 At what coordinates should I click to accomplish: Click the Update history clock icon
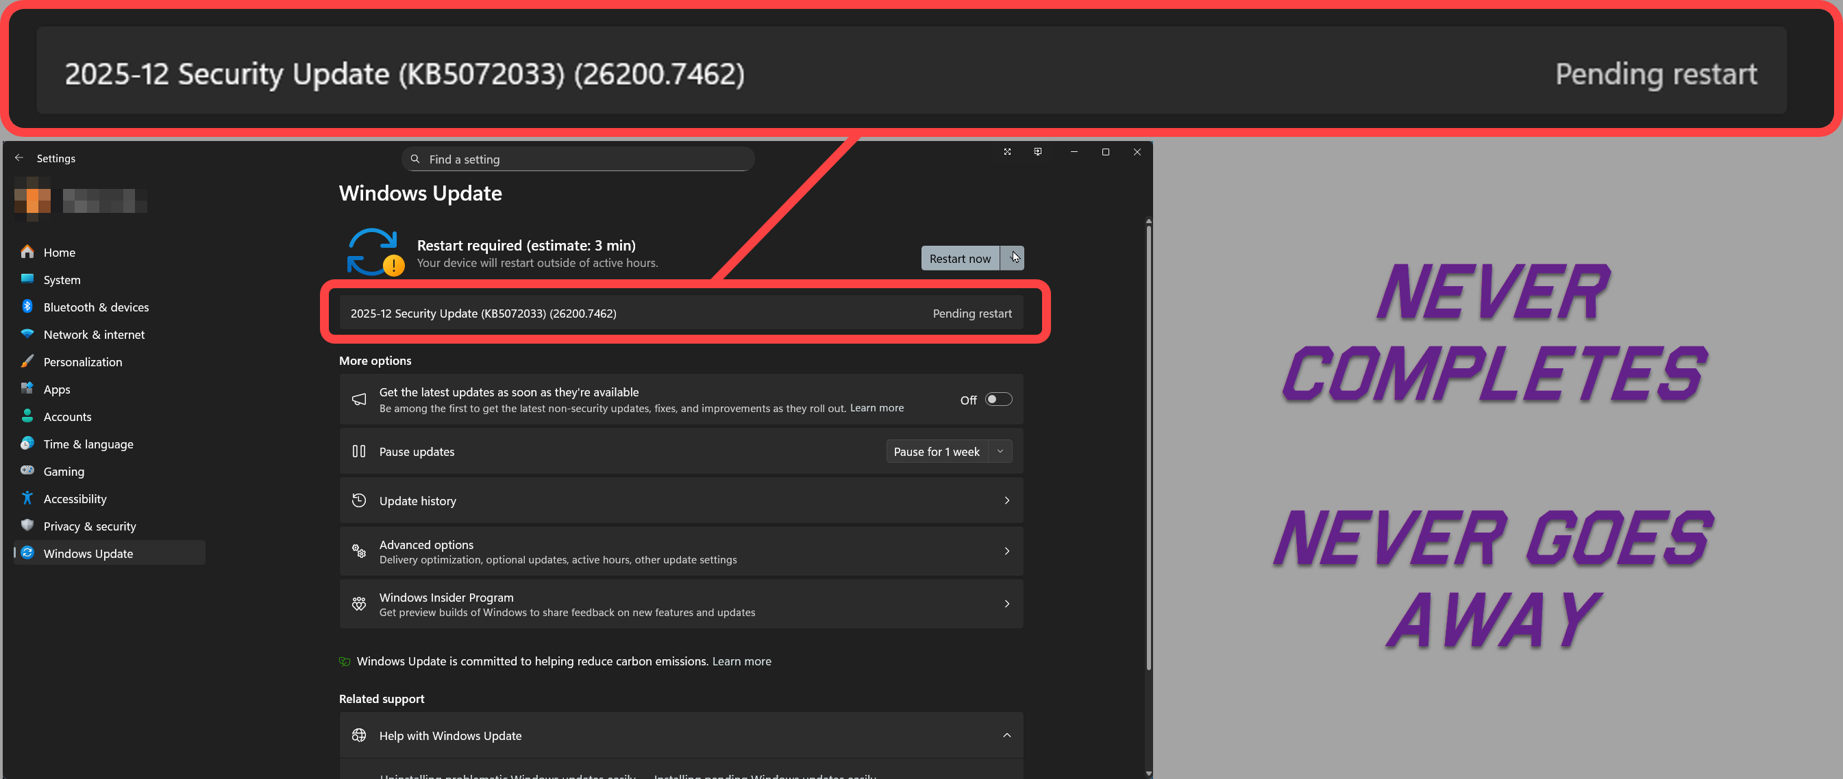coord(359,500)
